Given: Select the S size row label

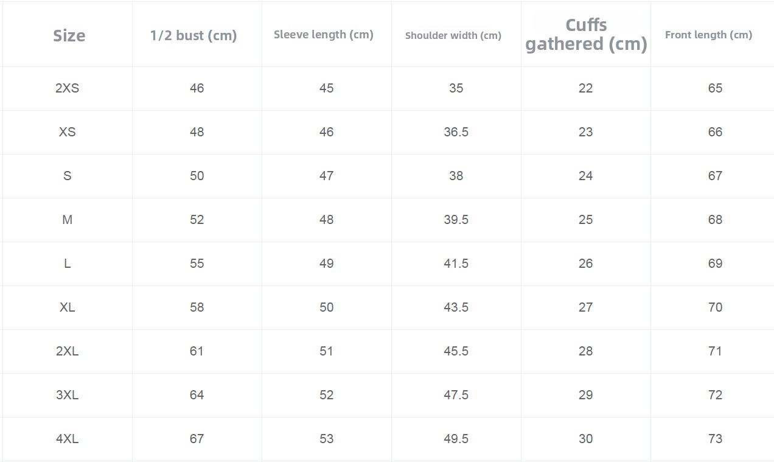Looking at the screenshot, I should coord(67,176).
